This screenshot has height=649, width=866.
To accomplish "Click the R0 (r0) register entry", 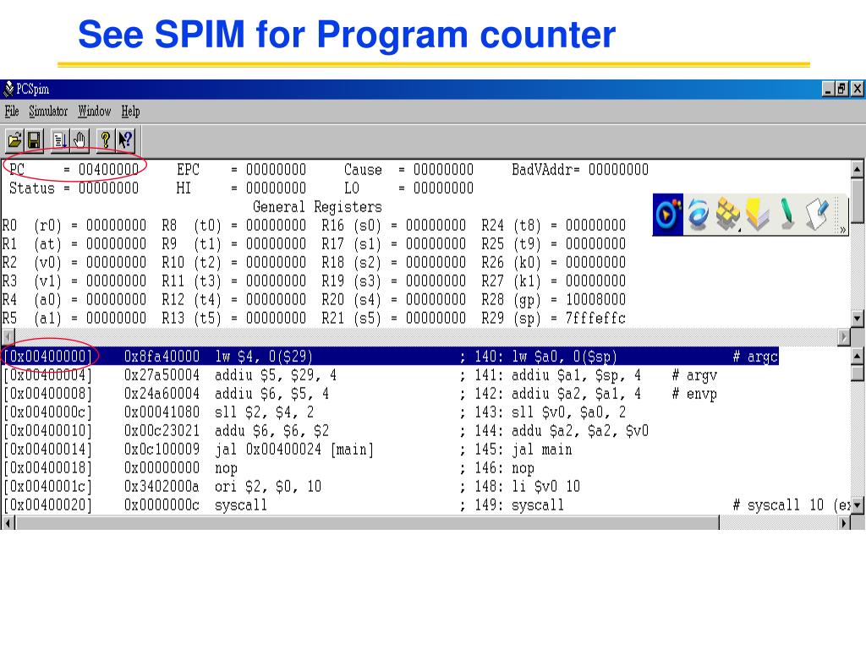I will coord(74,226).
